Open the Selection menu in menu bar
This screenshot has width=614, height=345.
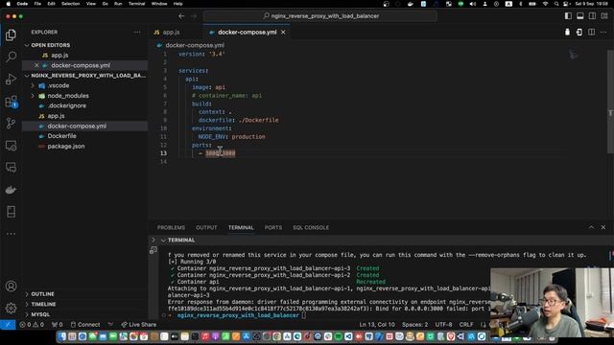(x=70, y=4)
